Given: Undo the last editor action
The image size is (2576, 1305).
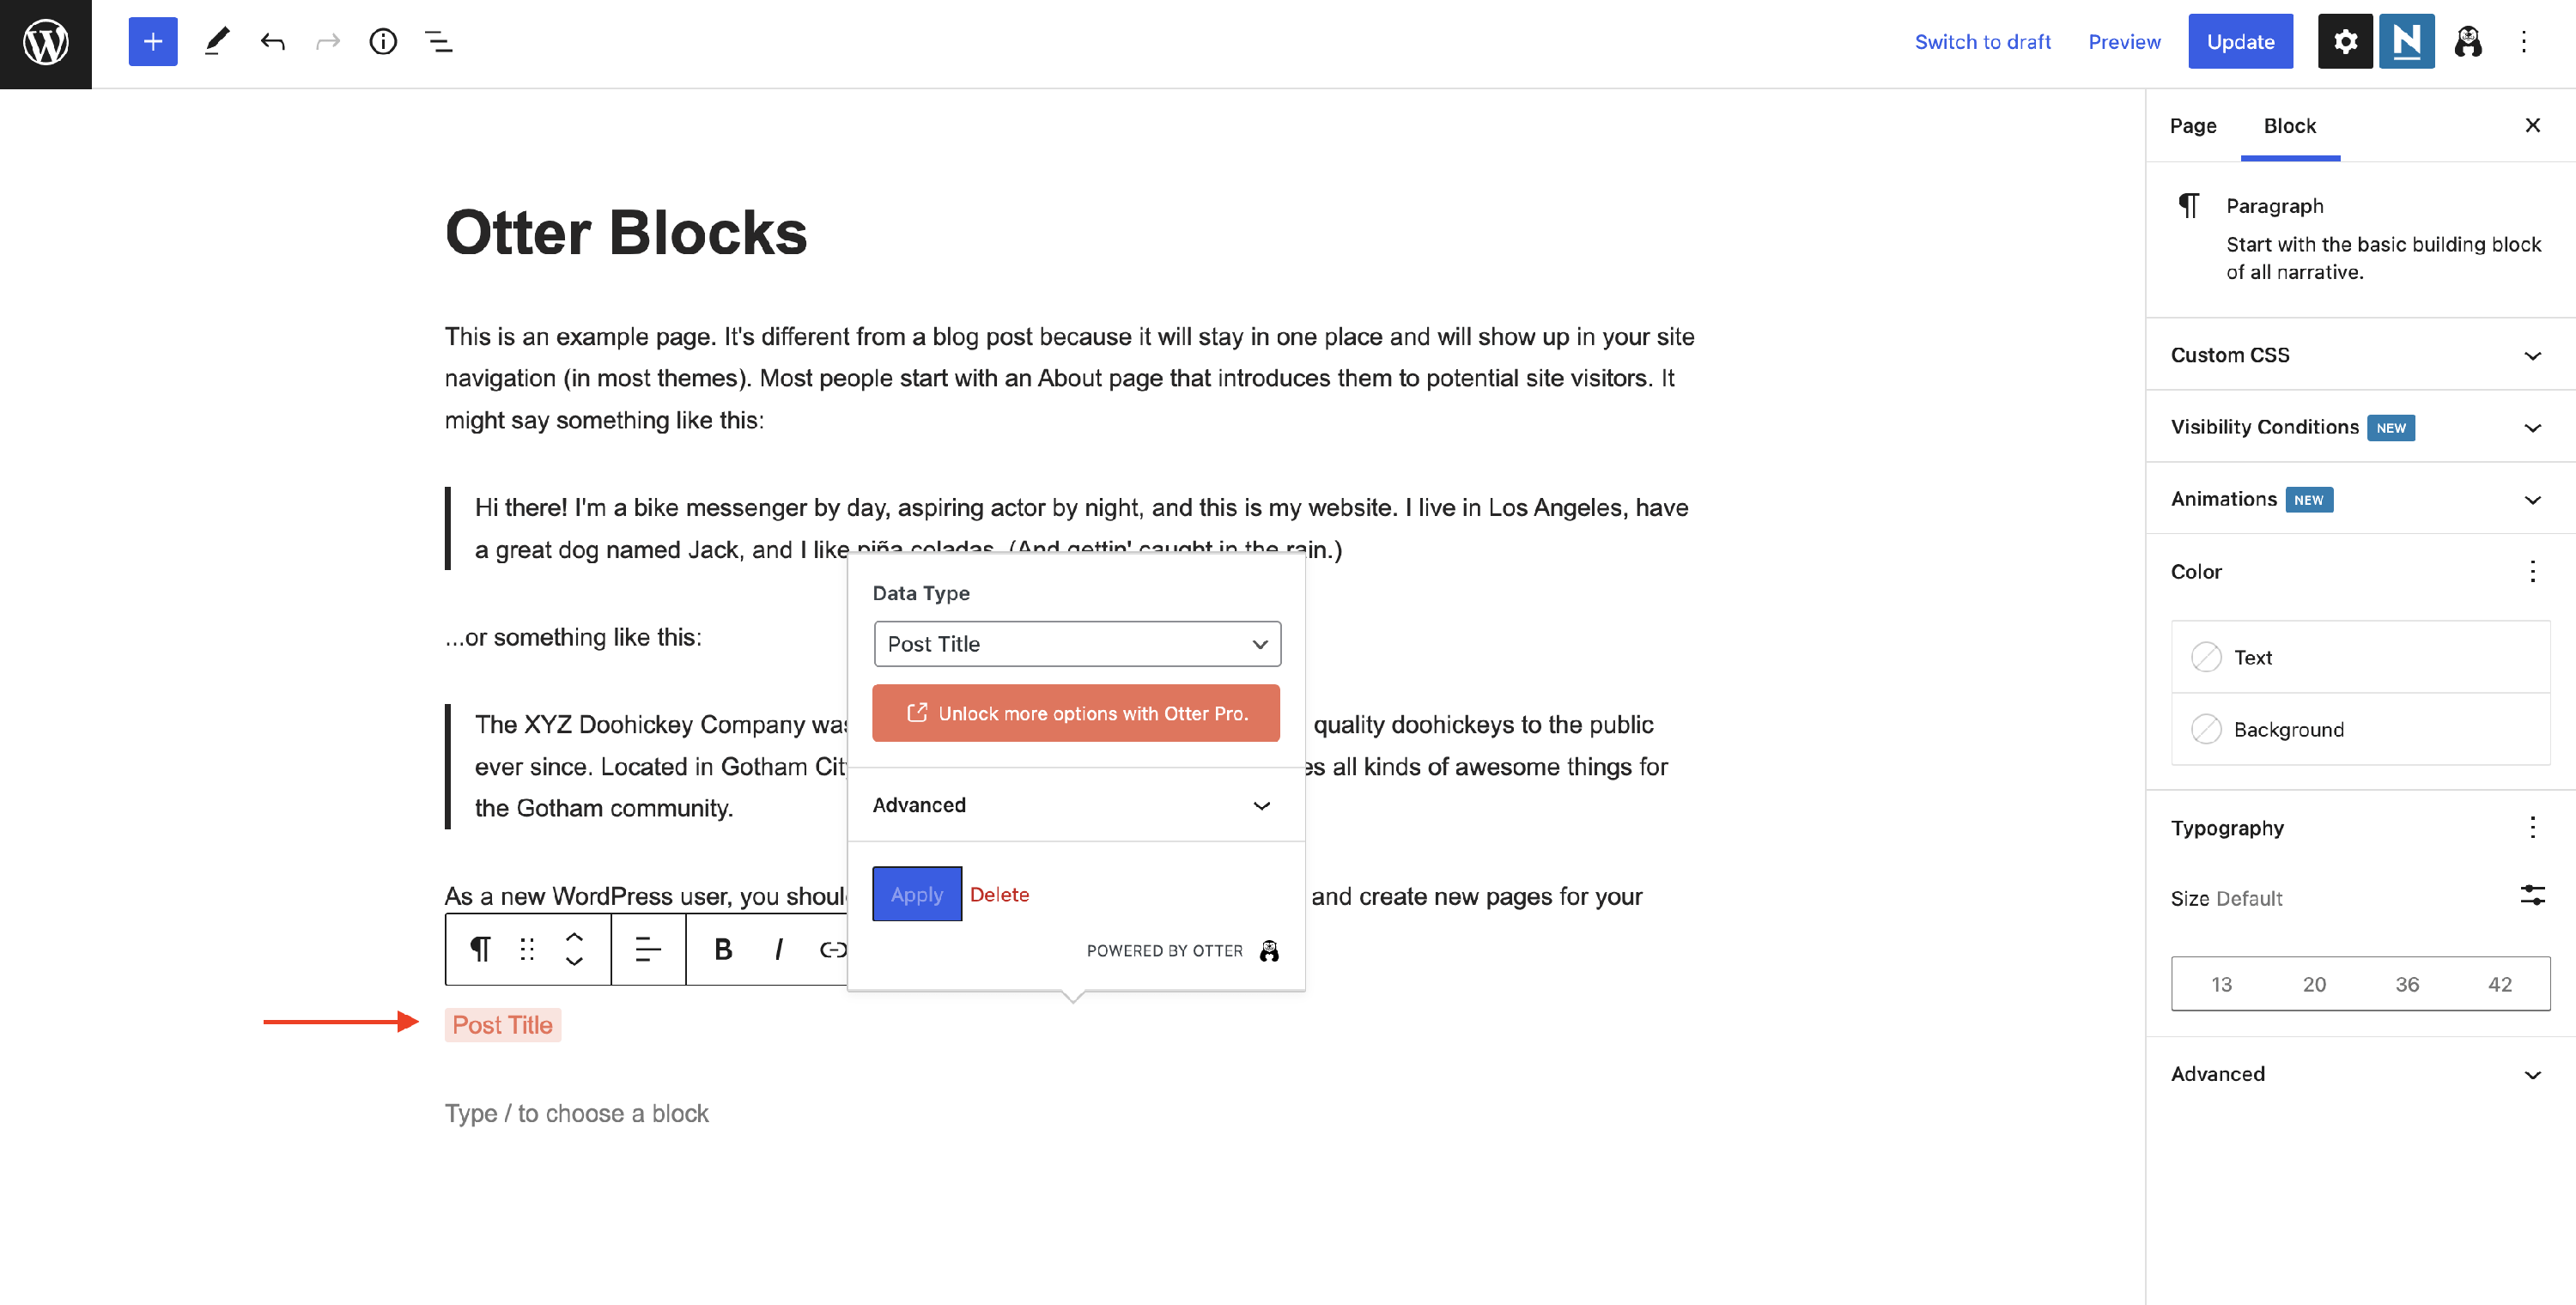Looking at the screenshot, I should (272, 42).
